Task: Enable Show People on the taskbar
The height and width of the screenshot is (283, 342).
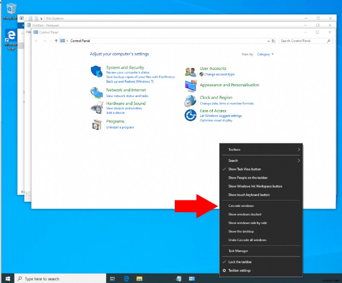Action: point(249,177)
